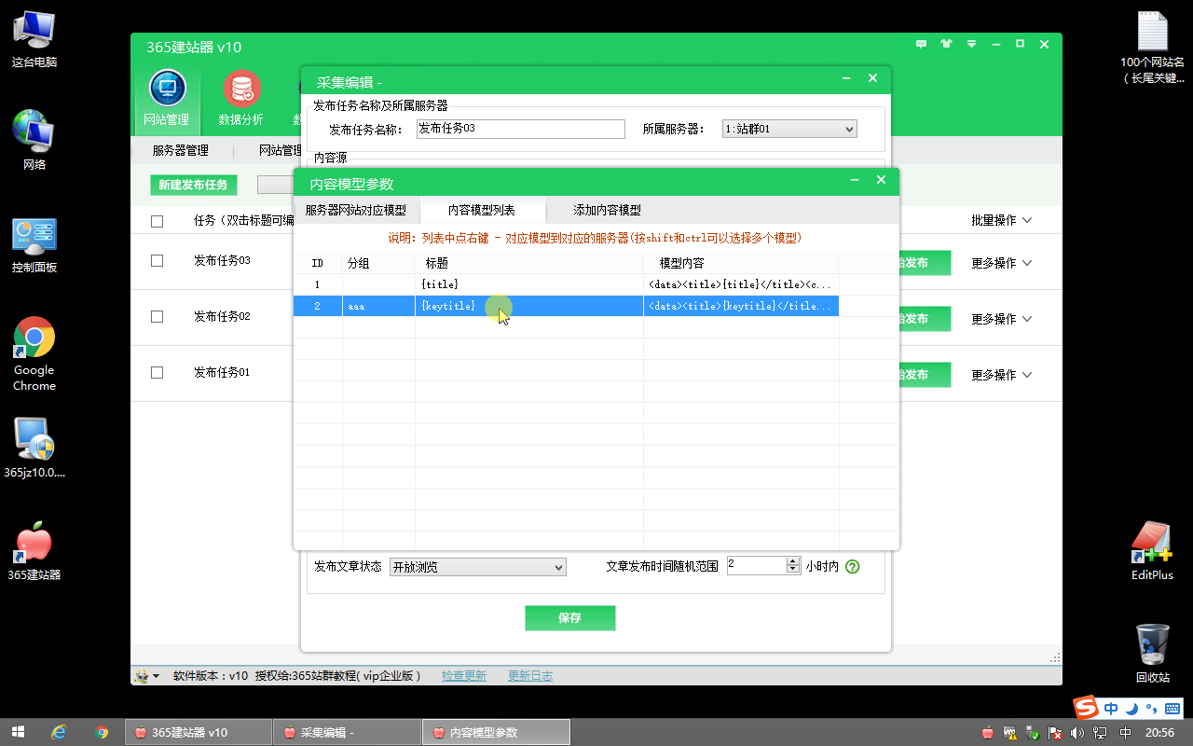Expand 更多操作 for 发布任务02
This screenshot has width=1193, height=746.
1001,319
